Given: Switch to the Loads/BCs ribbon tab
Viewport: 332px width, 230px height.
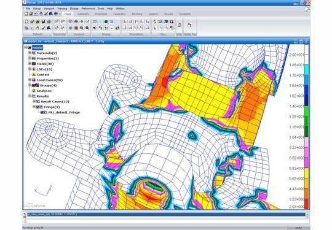Looking at the screenshot, I should (x=119, y=14).
